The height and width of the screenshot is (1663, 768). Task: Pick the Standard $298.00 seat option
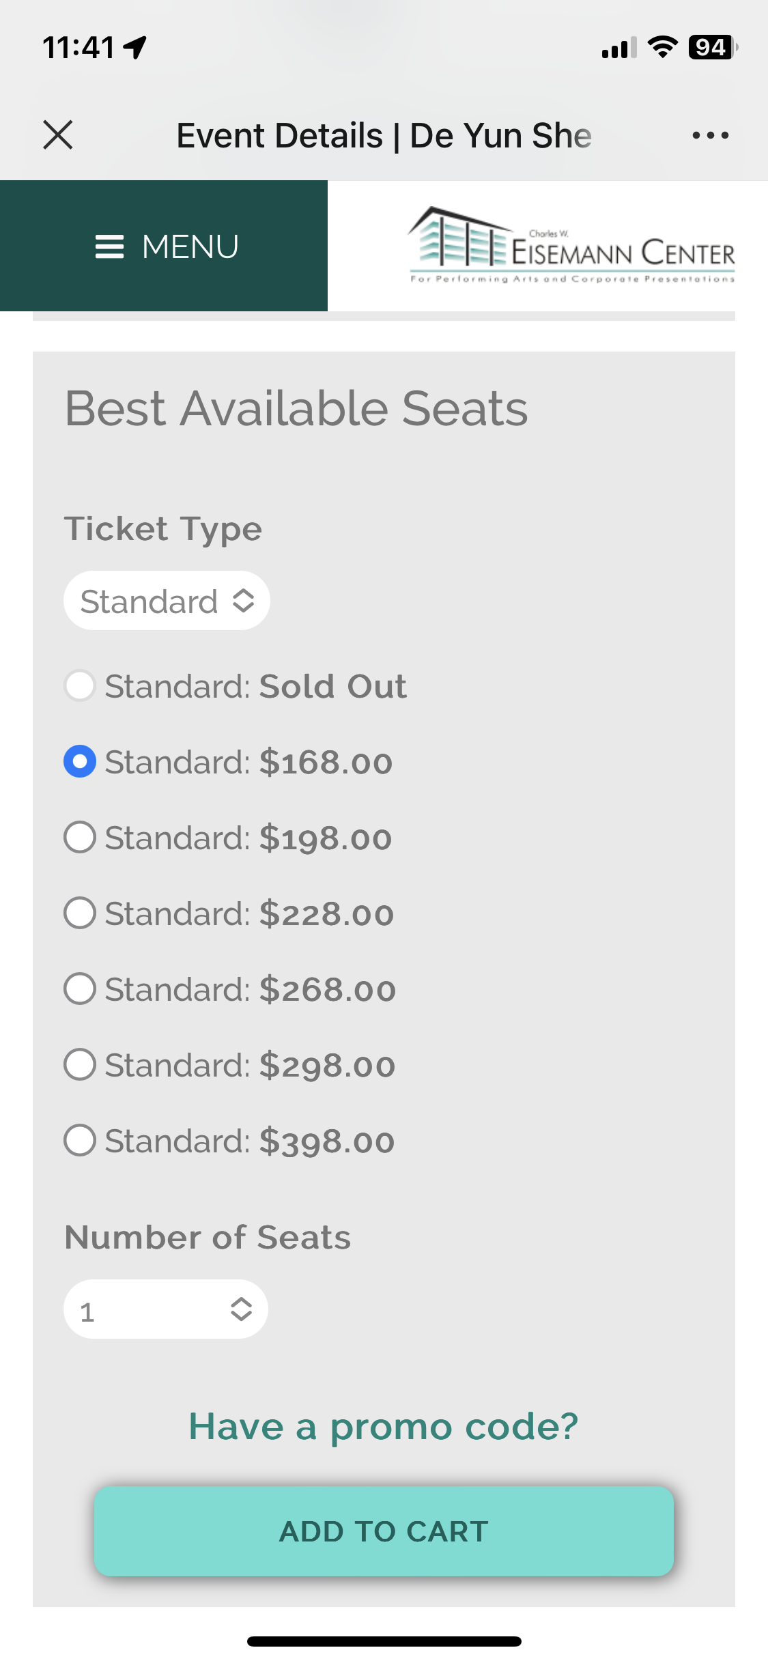tap(80, 1064)
